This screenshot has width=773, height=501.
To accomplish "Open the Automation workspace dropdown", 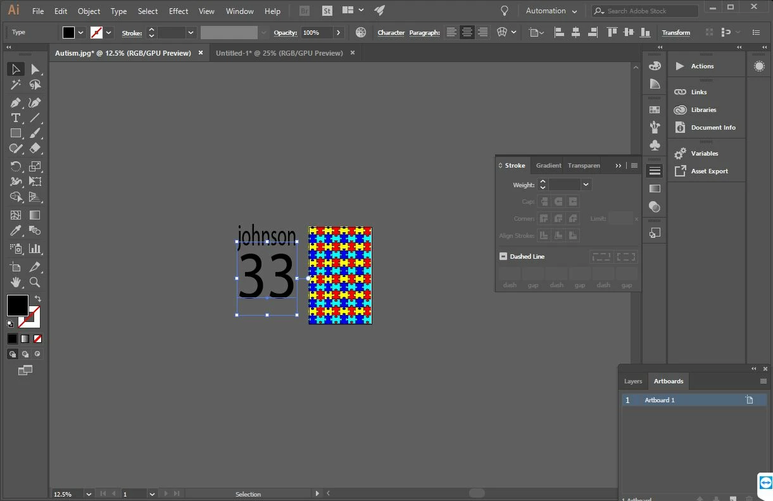I will [x=551, y=11].
